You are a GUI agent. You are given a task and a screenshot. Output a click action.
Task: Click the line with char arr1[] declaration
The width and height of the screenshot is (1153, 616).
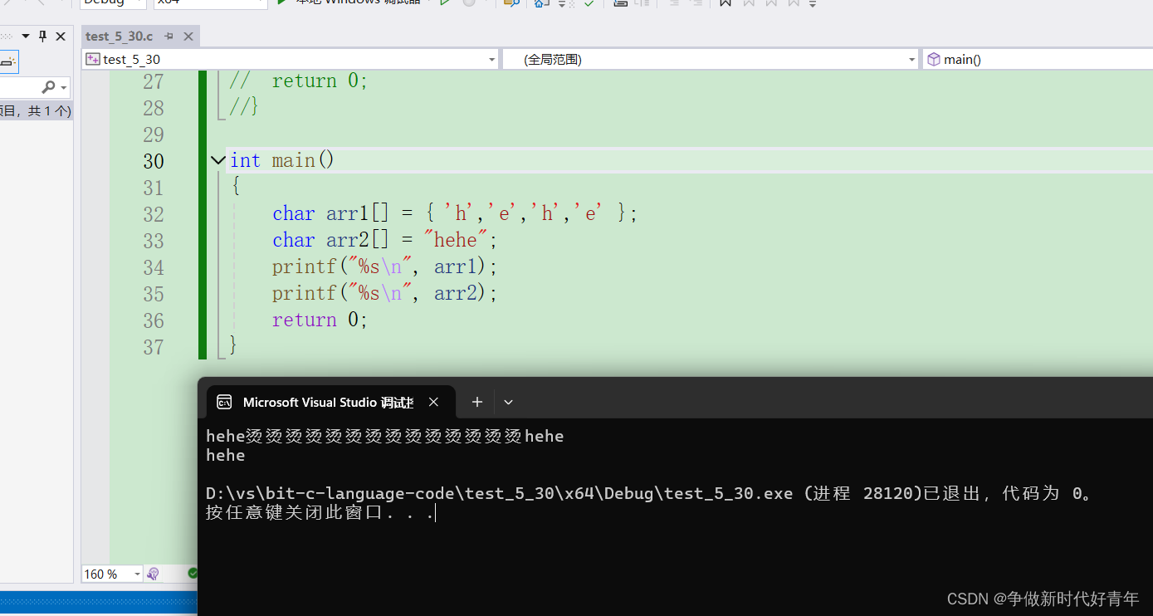(455, 213)
